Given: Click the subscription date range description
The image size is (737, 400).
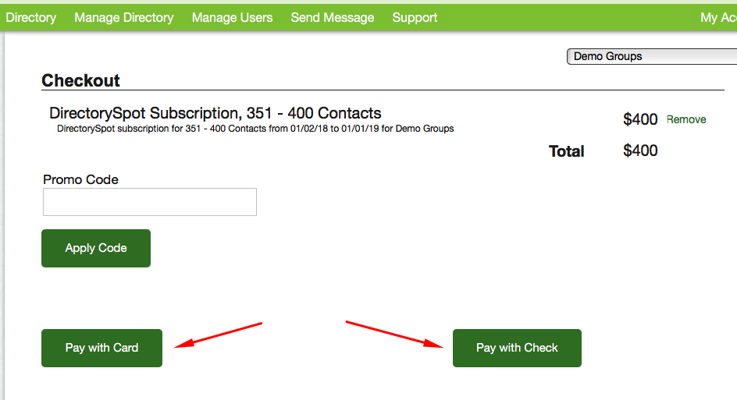Looking at the screenshot, I should (255, 129).
